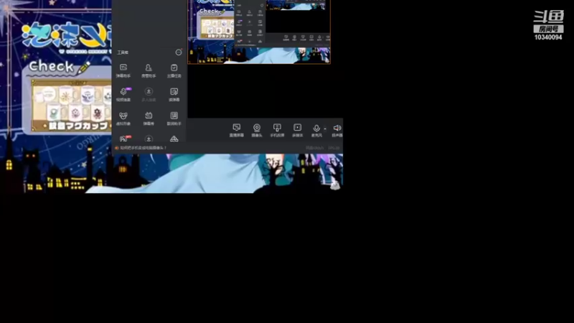Select the nested stream preview thumbnail
Screen dimensions: 574x323
pyautogui.click(x=259, y=32)
